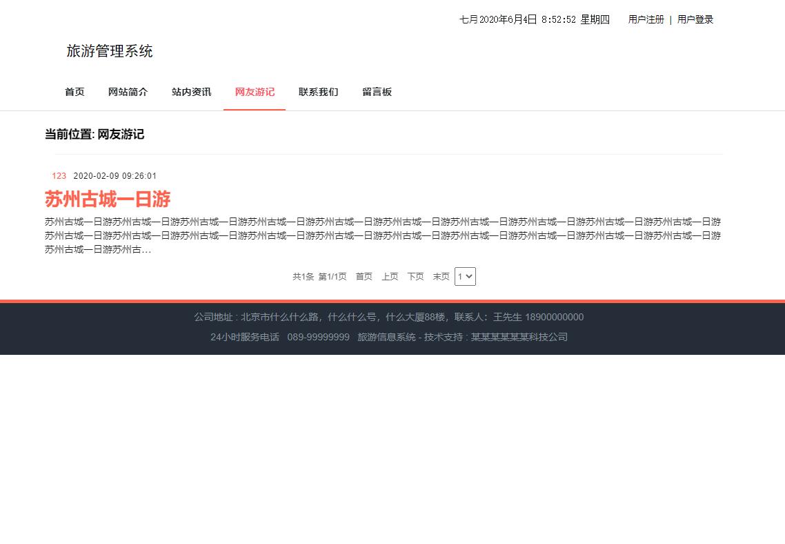Click the 上页 pagination control

click(390, 276)
